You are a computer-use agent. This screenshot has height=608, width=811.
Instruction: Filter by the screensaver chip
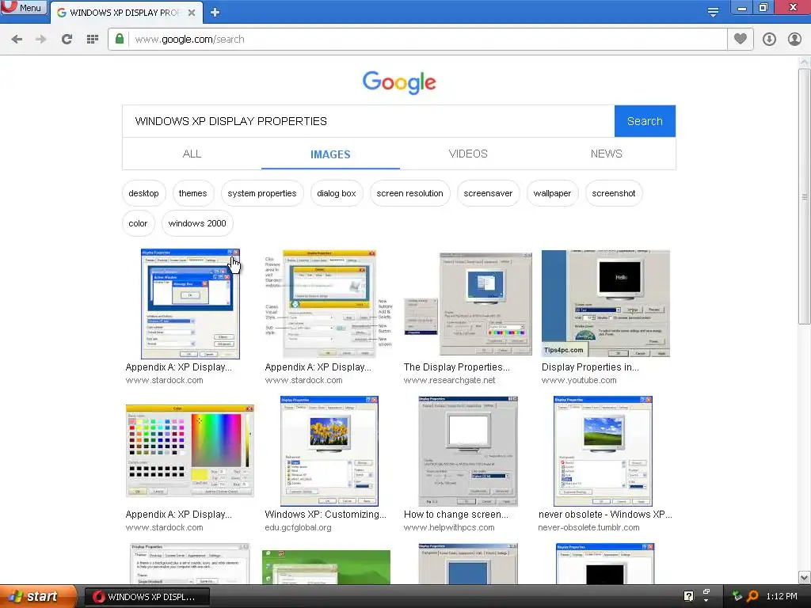[488, 193]
